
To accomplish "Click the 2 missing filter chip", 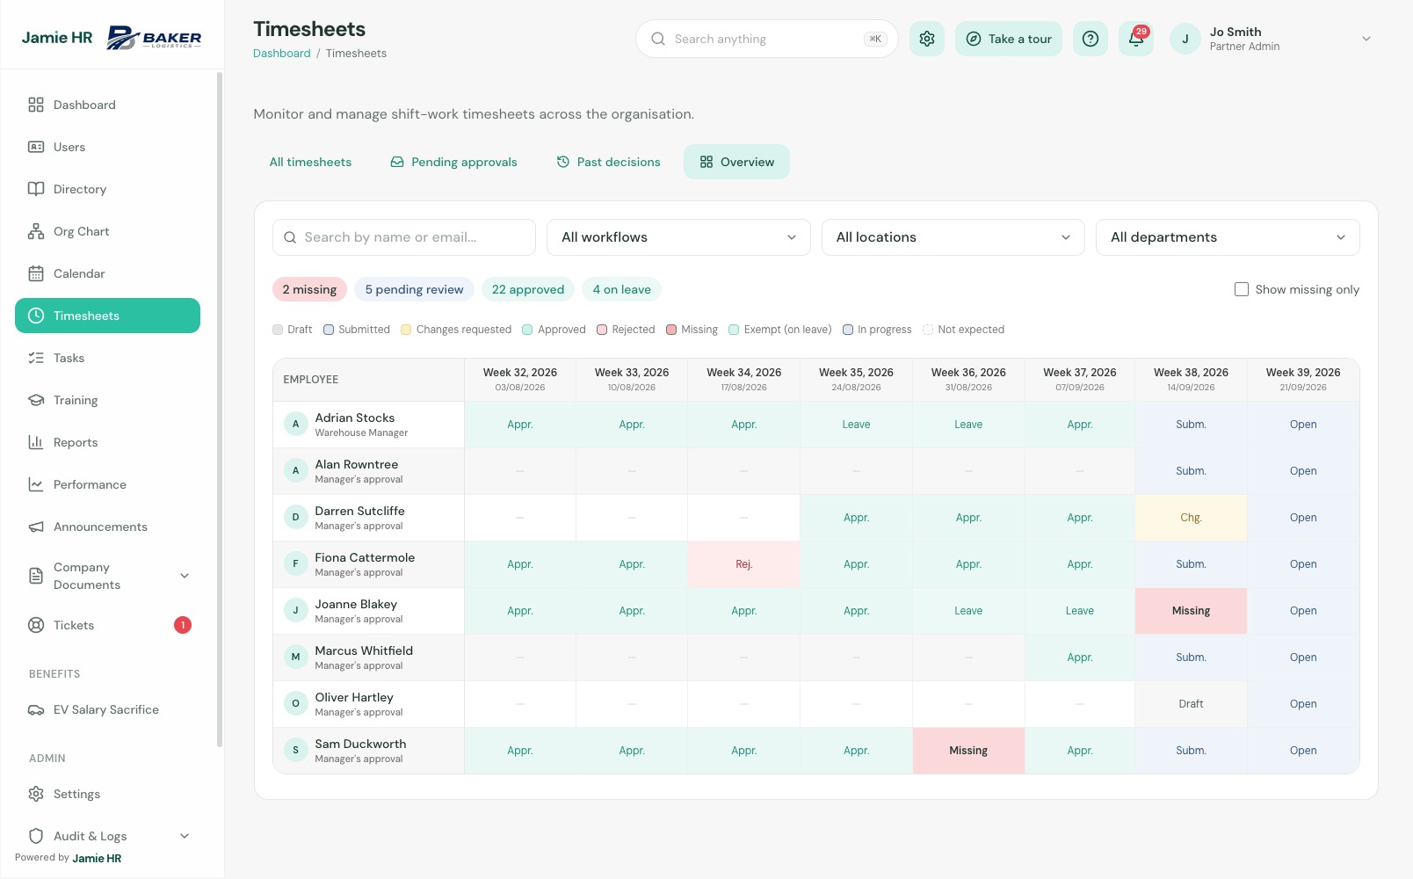I will pos(309,289).
